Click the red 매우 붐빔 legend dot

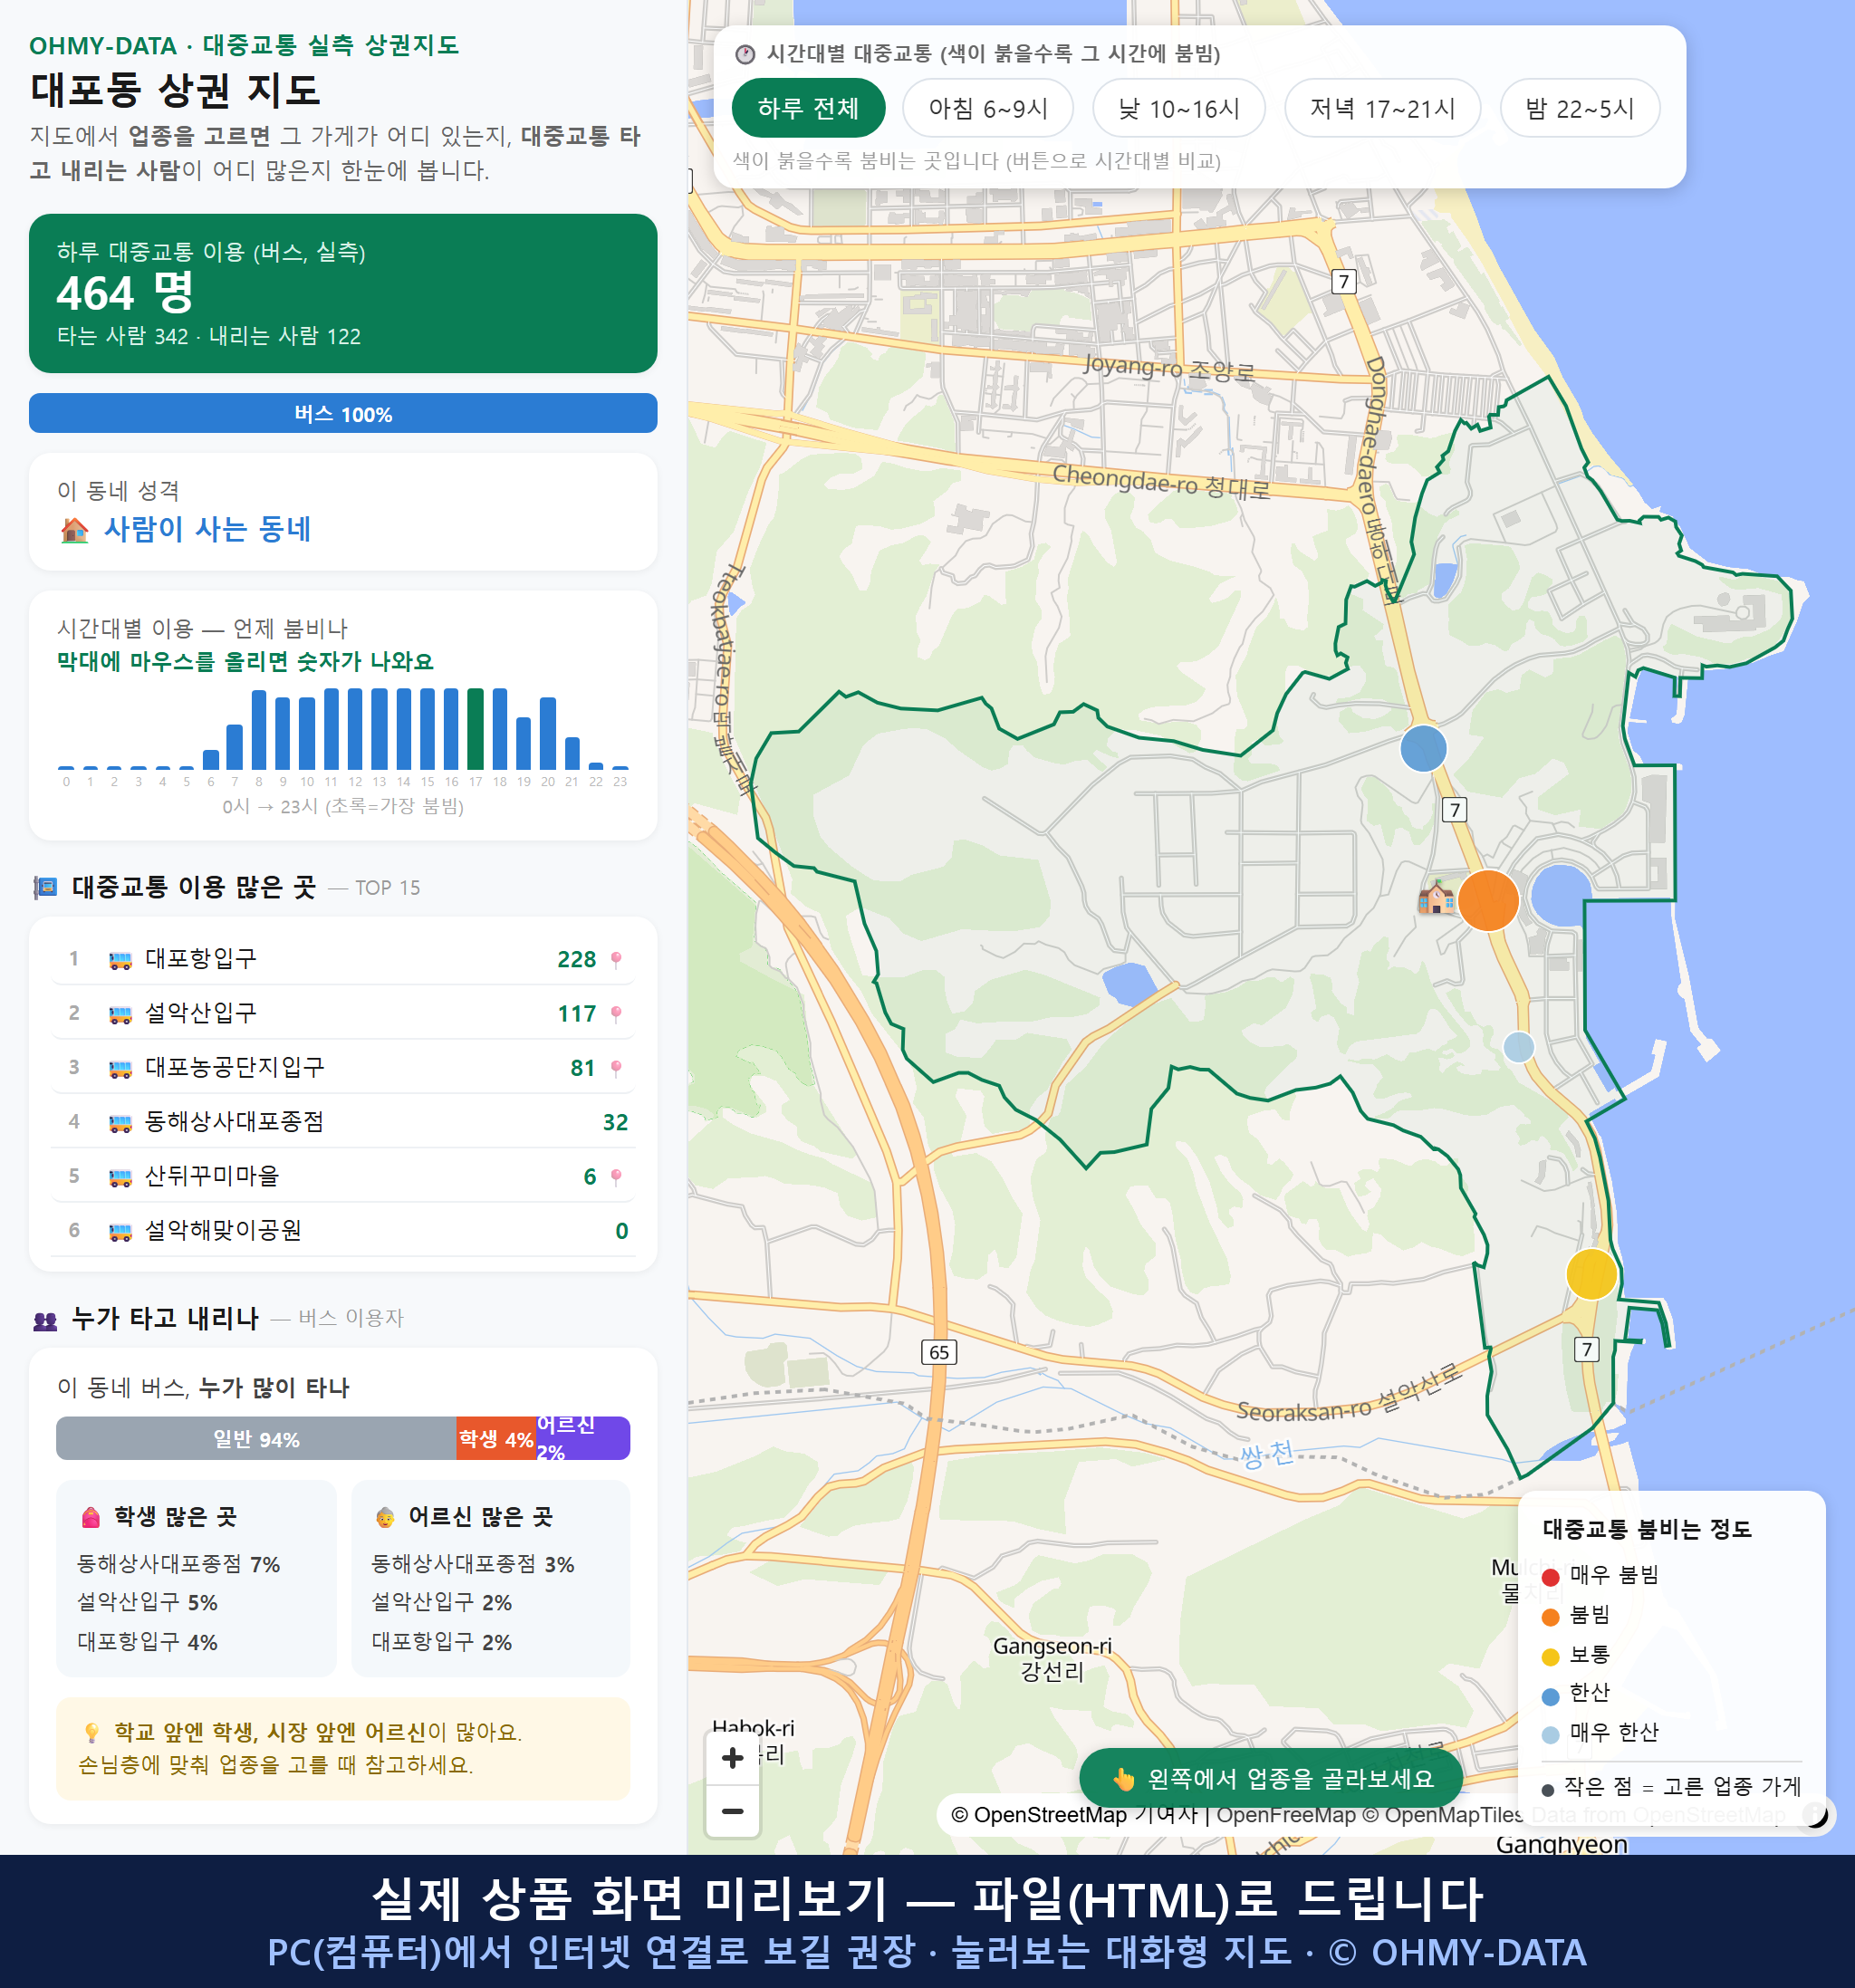pyautogui.click(x=1551, y=1577)
